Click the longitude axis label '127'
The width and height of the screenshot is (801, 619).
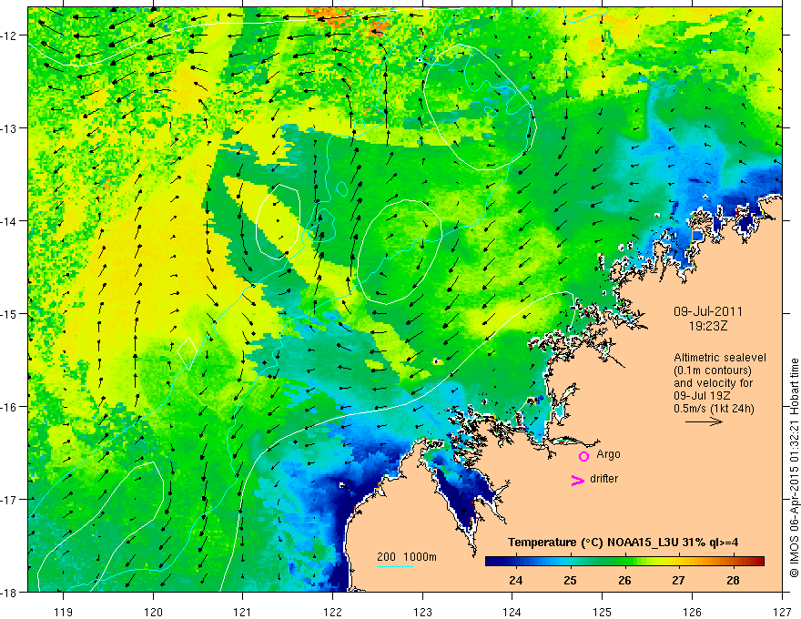pyautogui.click(x=782, y=612)
